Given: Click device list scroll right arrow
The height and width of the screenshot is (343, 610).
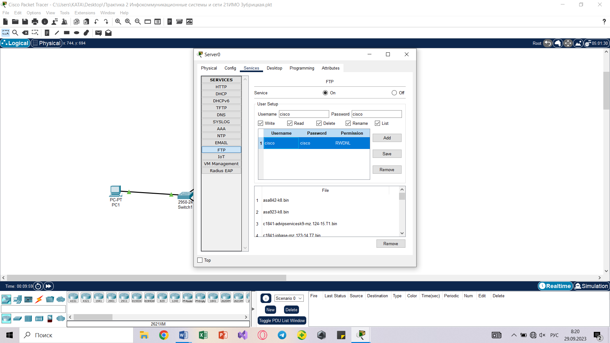Looking at the screenshot, I should (246, 317).
